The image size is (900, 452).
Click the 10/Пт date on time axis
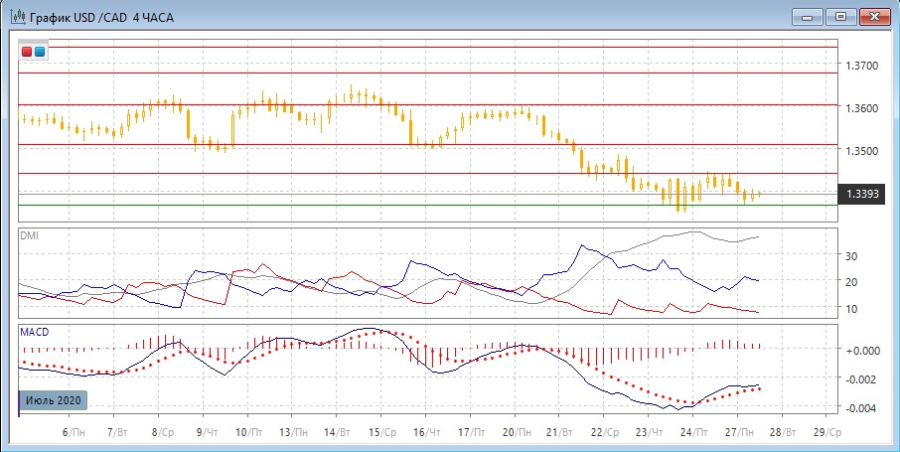[x=249, y=431]
